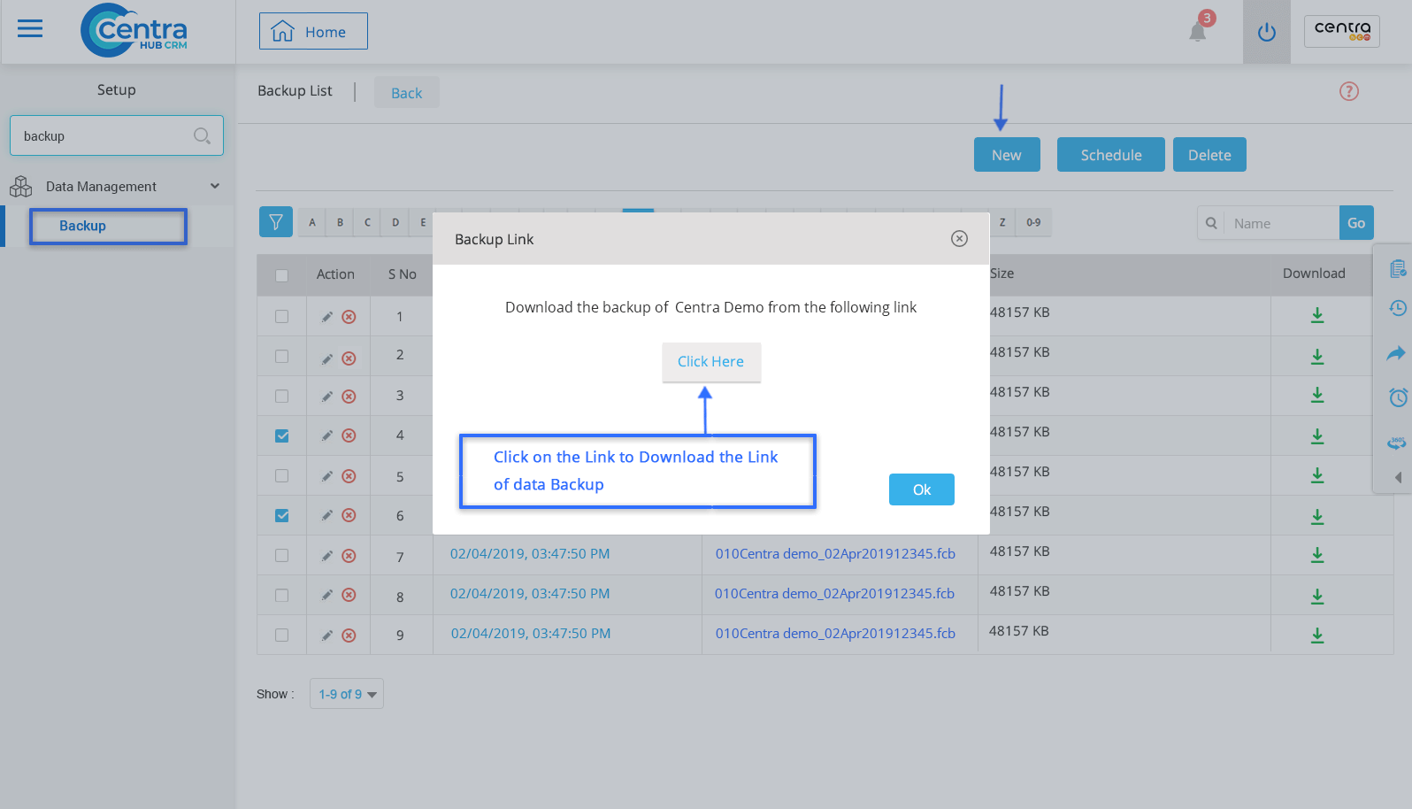Confirm dialog with Ok button
Screen dimensions: 1412x809
coord(922,489)
